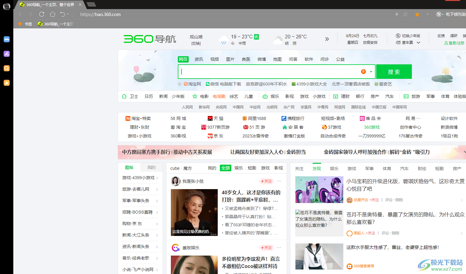Open the purple note sidebar icon
Screen dimensions: 466x274
pos(7,54)
